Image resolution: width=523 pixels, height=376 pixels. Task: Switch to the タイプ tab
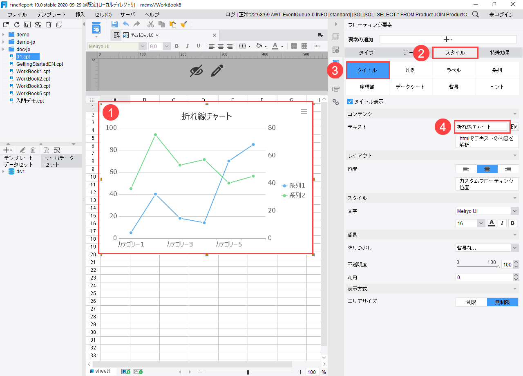point(366,53)
